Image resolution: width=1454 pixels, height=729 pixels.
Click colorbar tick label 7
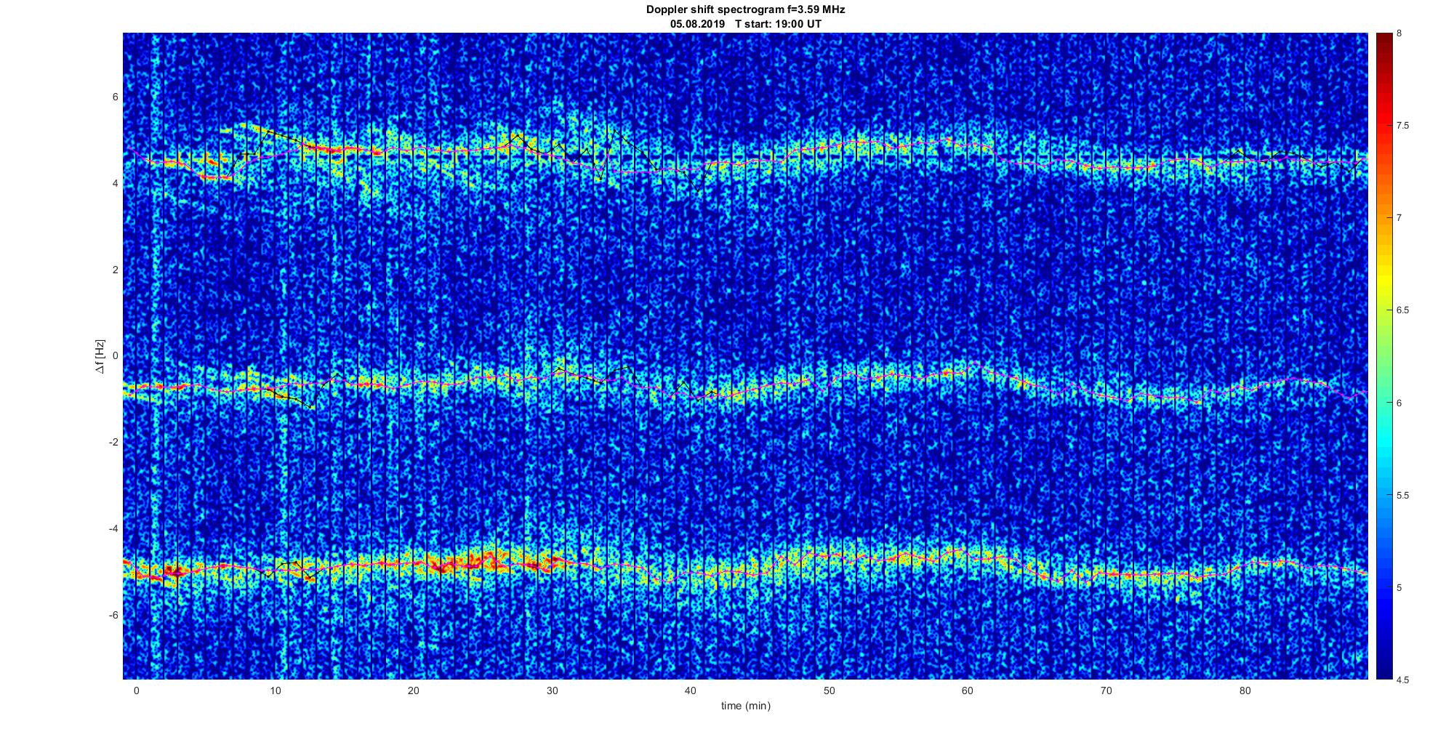(1399, 218)
